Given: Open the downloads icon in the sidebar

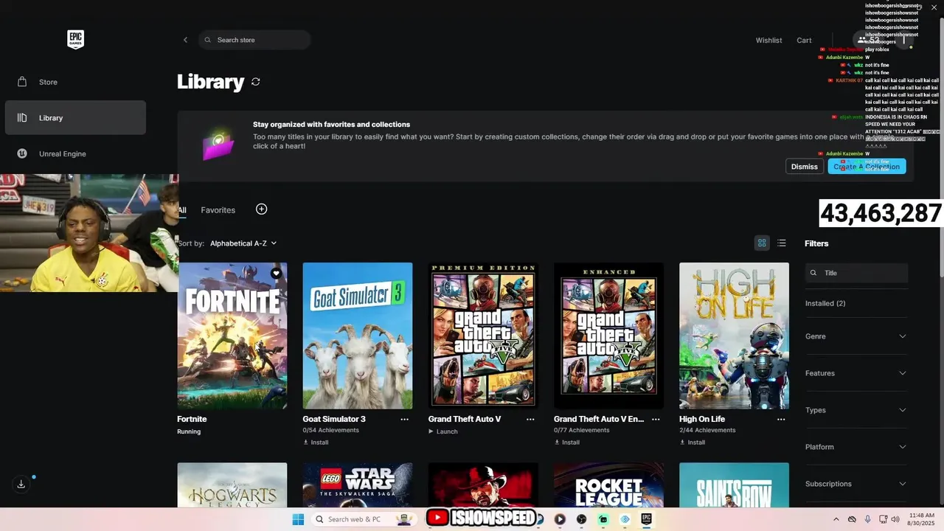Looking at the screenshot, I should pyautogui.click(x=21, y=484).
